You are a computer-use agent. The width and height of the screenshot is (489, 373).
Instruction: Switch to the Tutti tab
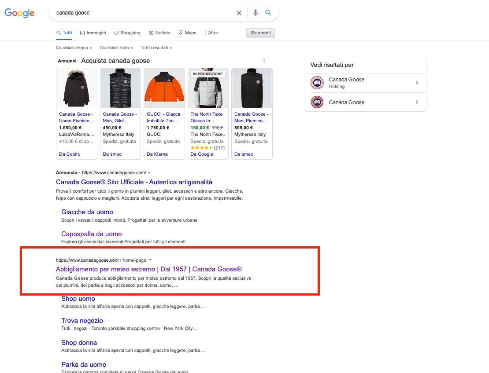click(64, 33)
